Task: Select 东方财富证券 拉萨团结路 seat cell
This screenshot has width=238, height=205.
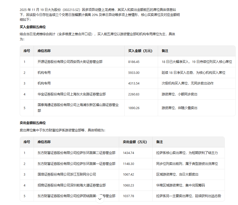Action: click(x=76, y=196)
